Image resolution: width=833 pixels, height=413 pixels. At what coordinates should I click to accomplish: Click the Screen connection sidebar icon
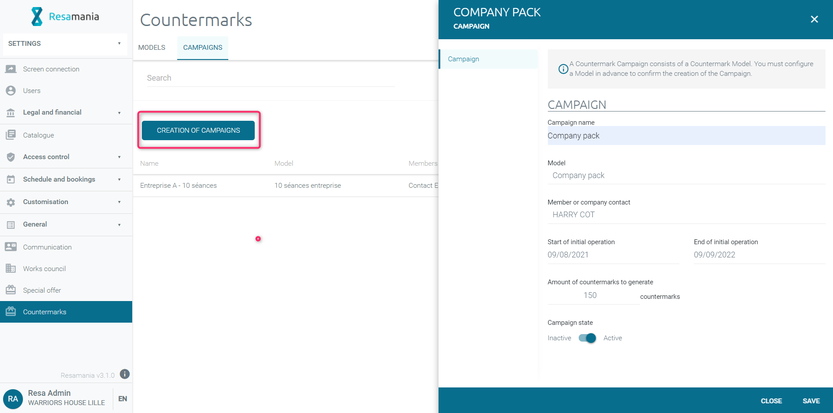click(x=11, y=69)
